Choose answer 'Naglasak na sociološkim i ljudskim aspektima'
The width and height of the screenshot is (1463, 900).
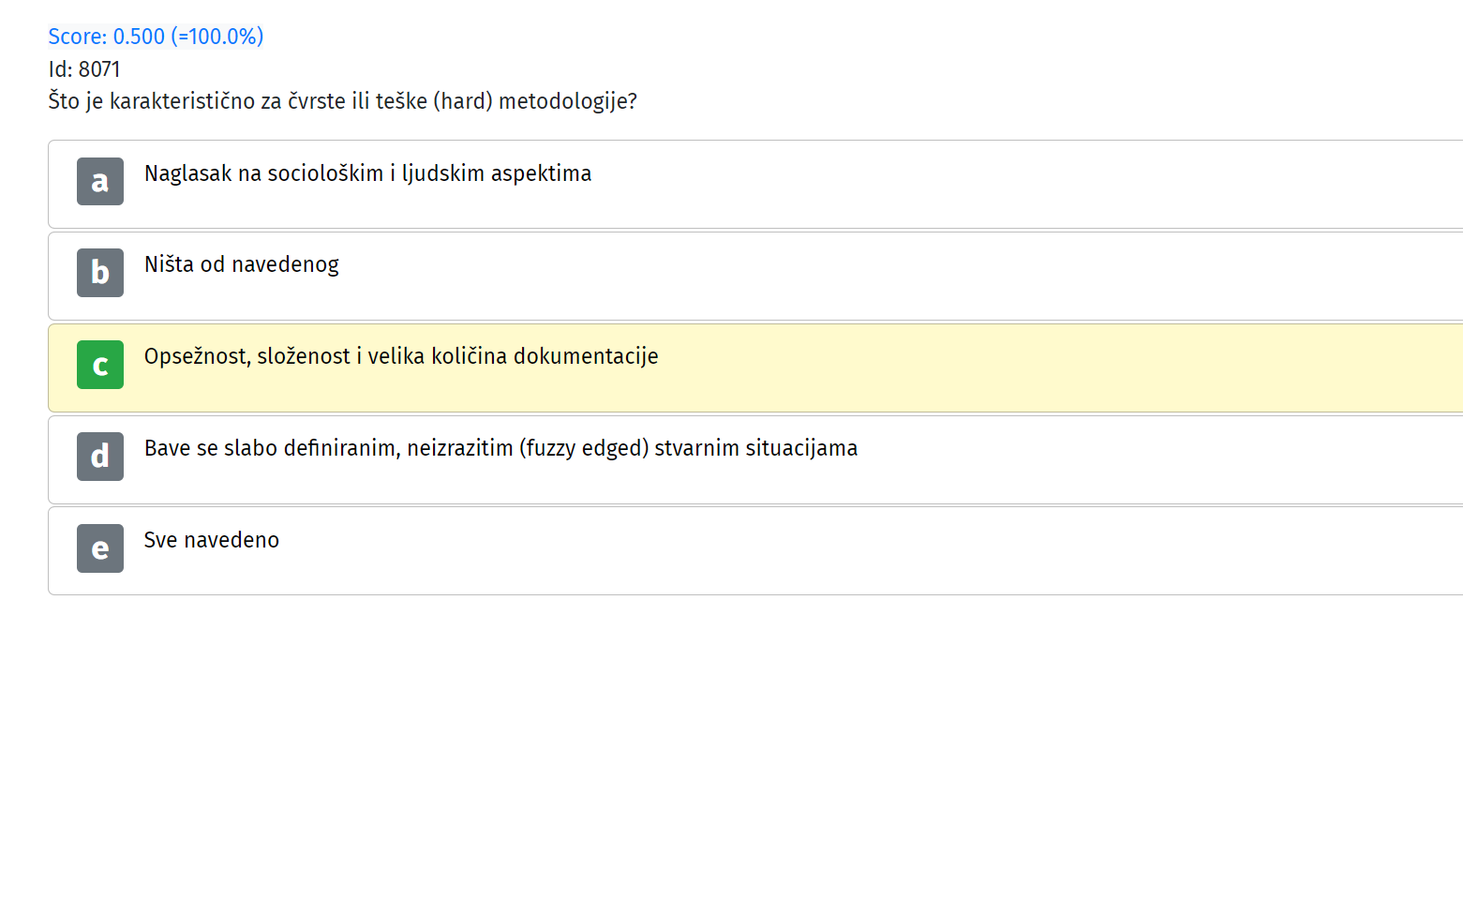pos(367,173)
